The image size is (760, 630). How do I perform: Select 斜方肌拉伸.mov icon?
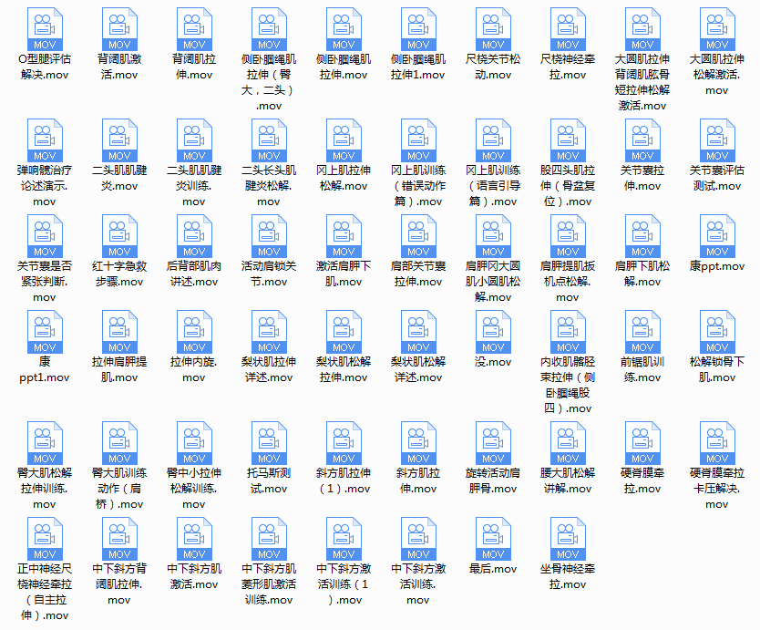pyautogui.click(x=418, y=443)
